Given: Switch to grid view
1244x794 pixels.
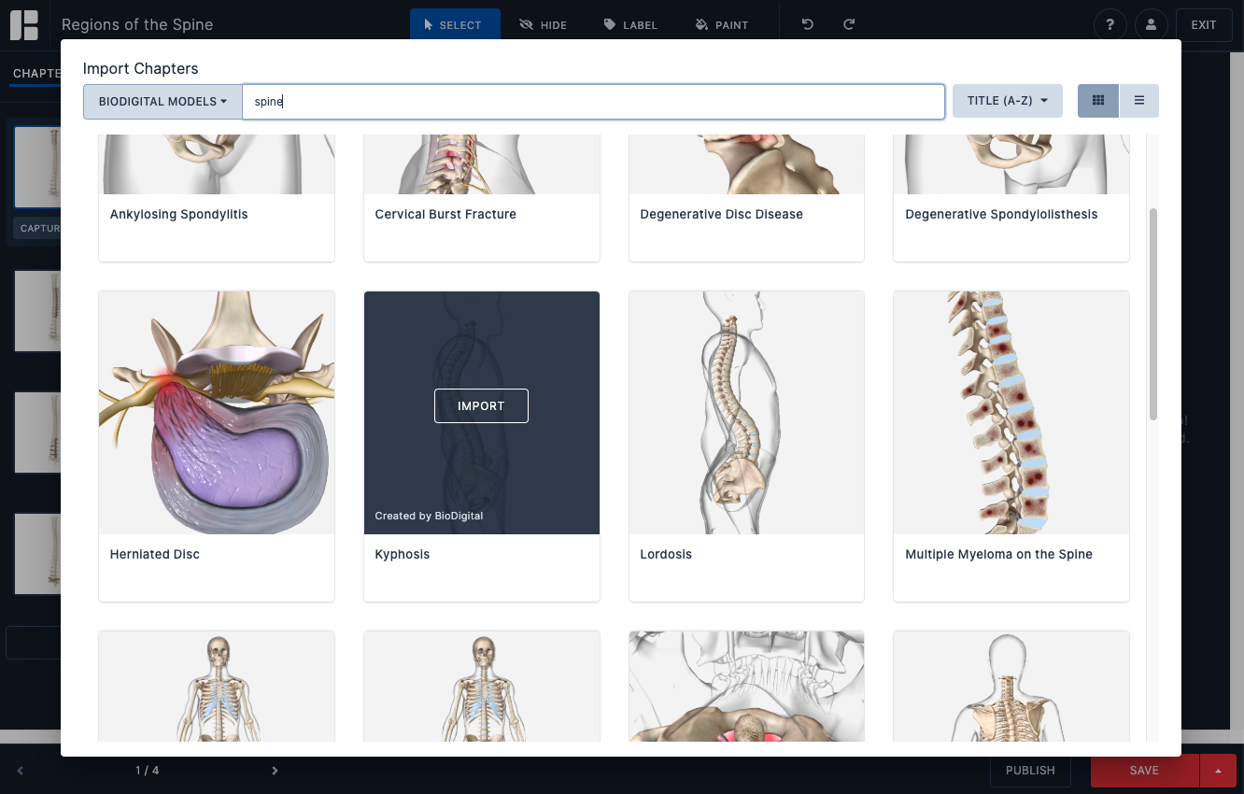Looking at the screenshot, I should 1098,101.
